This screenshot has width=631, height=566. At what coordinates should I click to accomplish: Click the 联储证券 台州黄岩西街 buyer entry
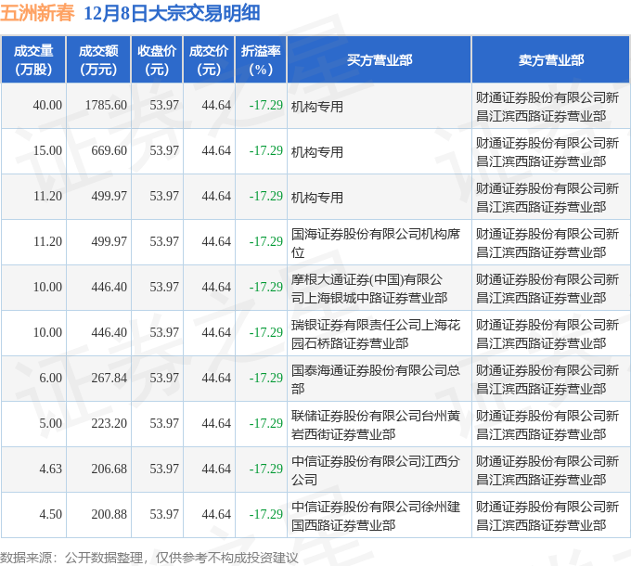[375, 424]
